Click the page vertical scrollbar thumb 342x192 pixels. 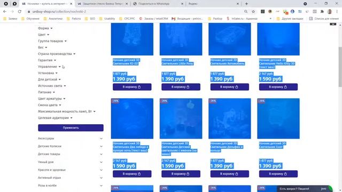tap(340, 67)
